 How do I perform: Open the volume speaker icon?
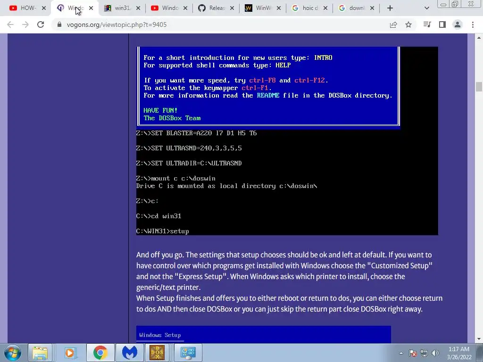click(435, 353)
